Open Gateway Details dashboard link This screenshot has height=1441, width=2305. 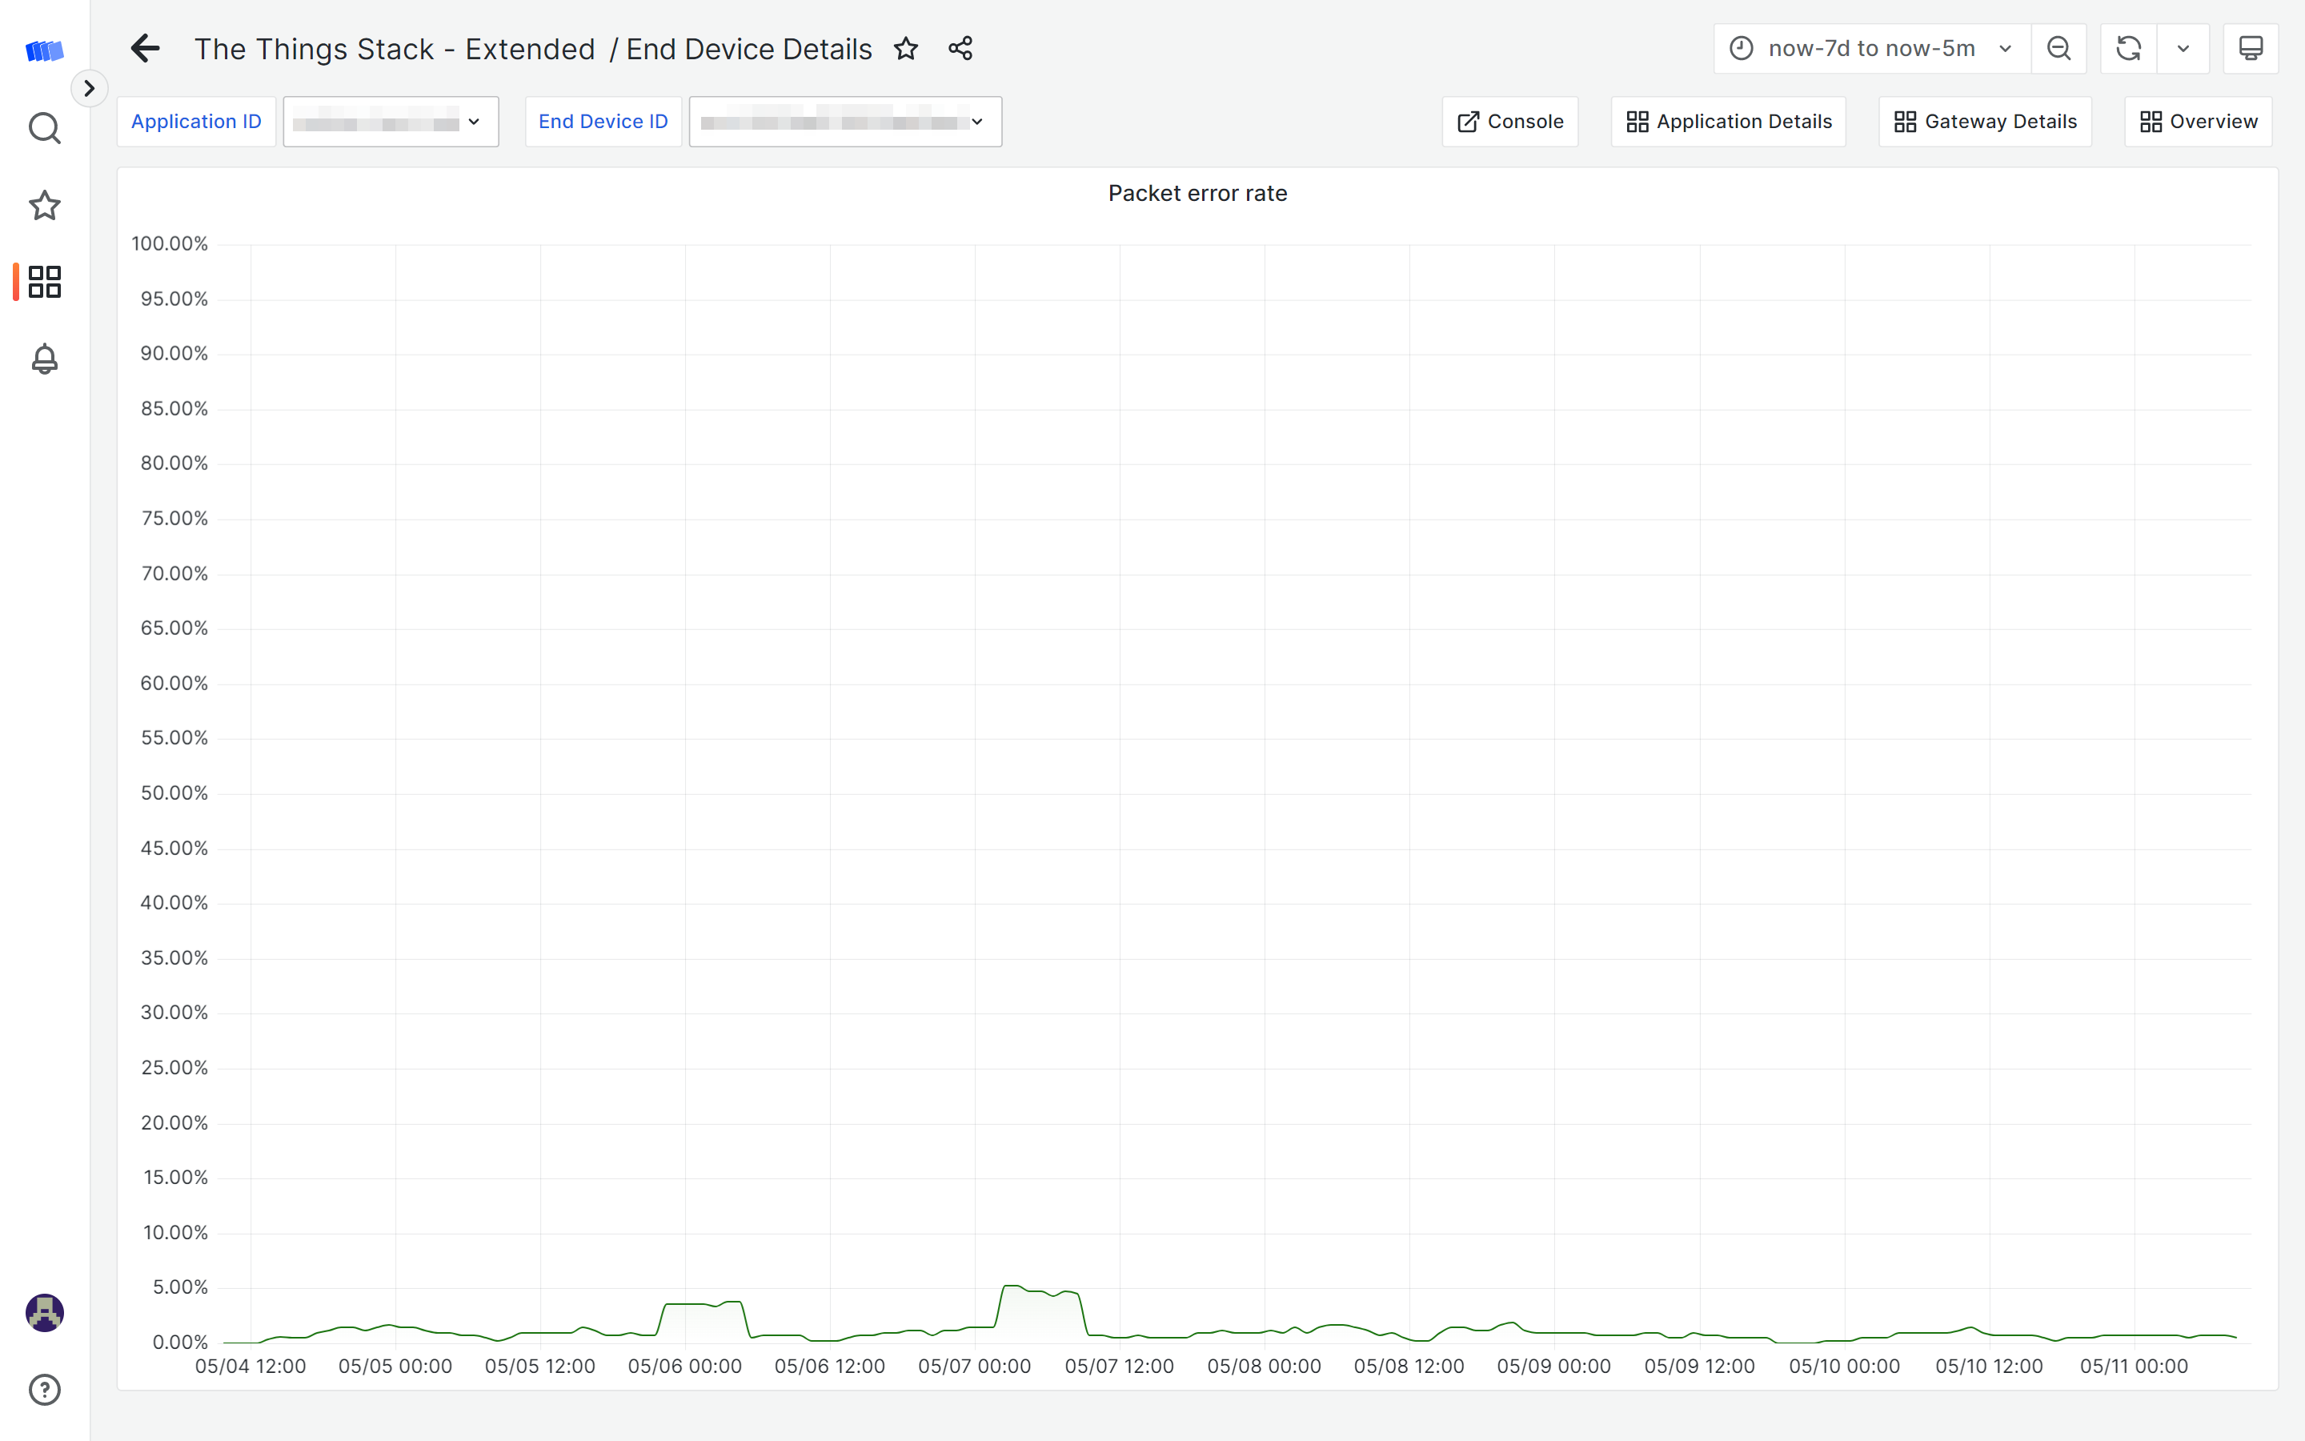(1985, 122)
